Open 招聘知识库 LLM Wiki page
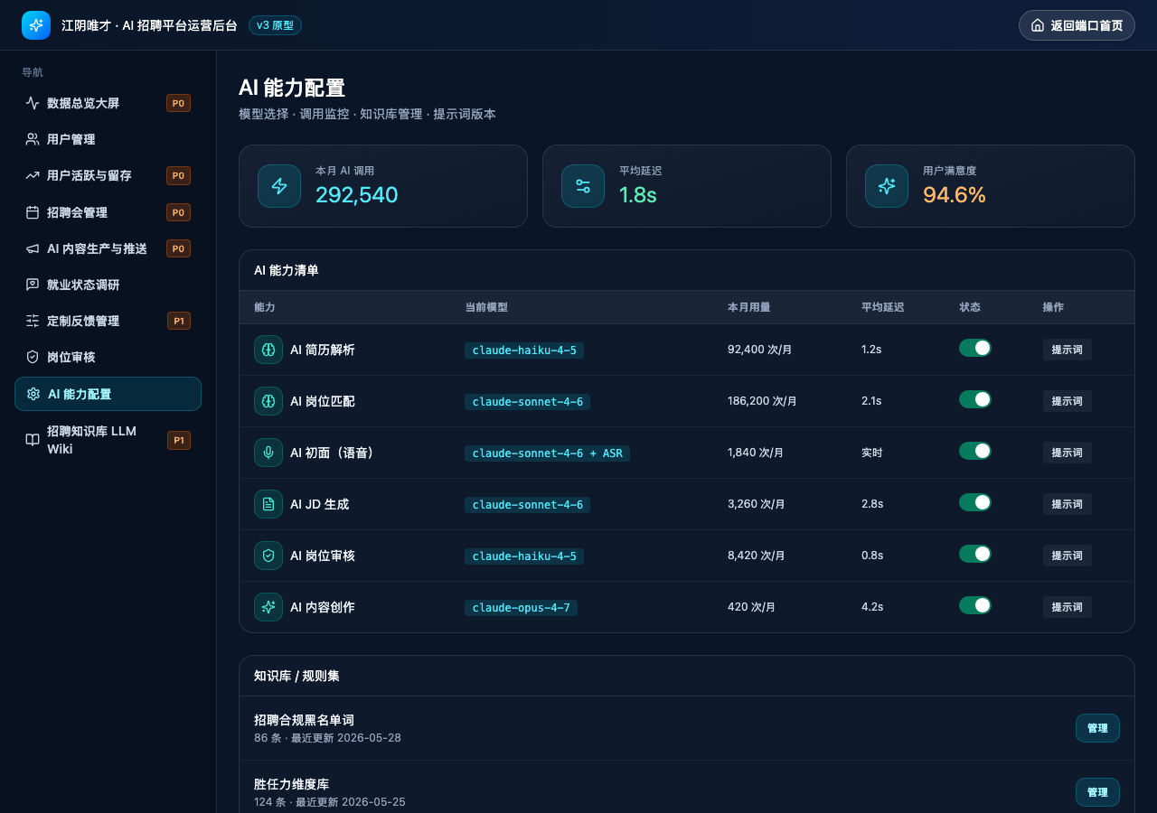This screenshot has width=1157, height=813. click(108, 440)
